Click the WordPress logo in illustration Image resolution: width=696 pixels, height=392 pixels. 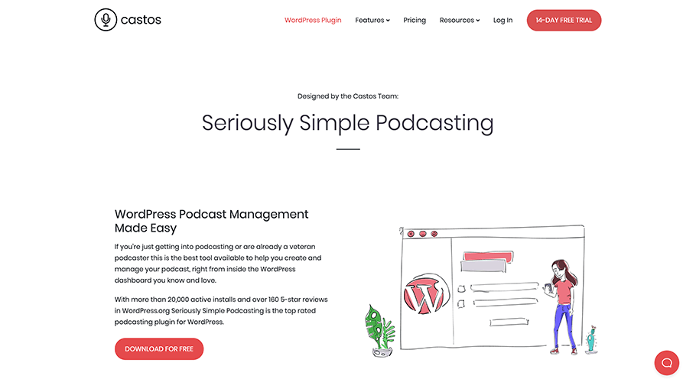425,294
